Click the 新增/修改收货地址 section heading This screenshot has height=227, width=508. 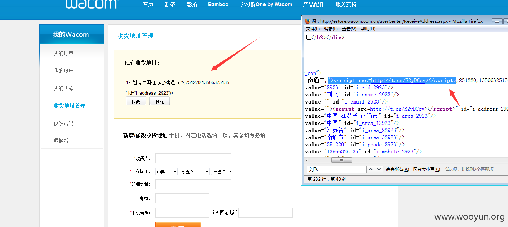click(145, 135)
